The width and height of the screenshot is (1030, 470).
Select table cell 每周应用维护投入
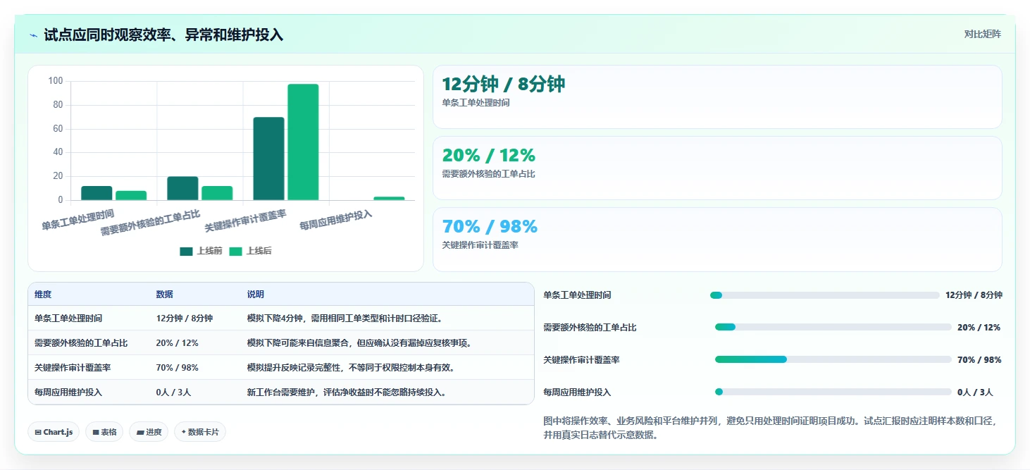[68, 392]
